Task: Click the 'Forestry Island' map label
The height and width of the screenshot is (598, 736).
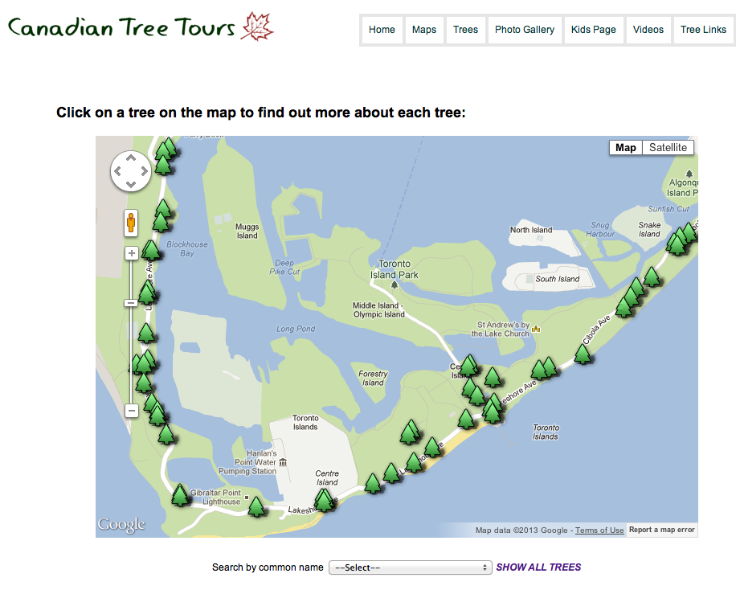Action: coord(373,379)
